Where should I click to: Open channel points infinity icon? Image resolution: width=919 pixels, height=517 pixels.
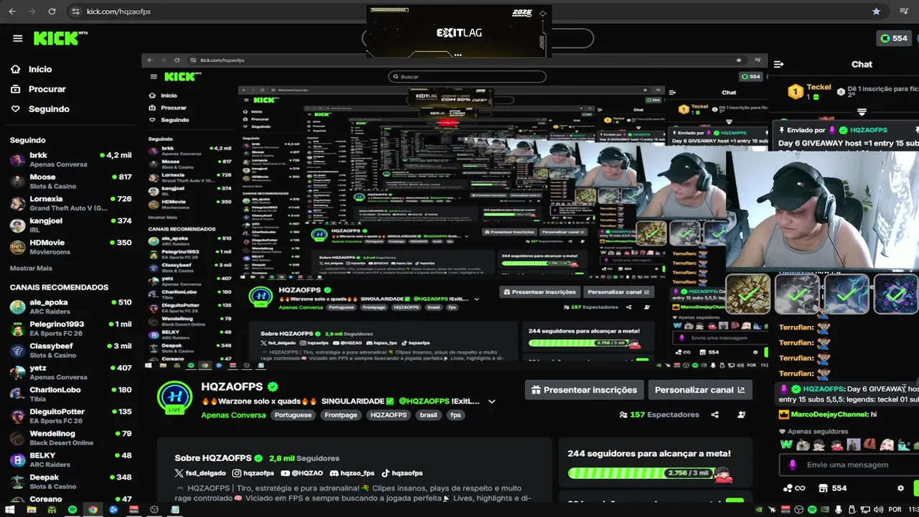tap(794, 488)
